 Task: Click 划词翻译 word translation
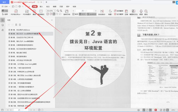pyautogui.click(x=119, y=11)
